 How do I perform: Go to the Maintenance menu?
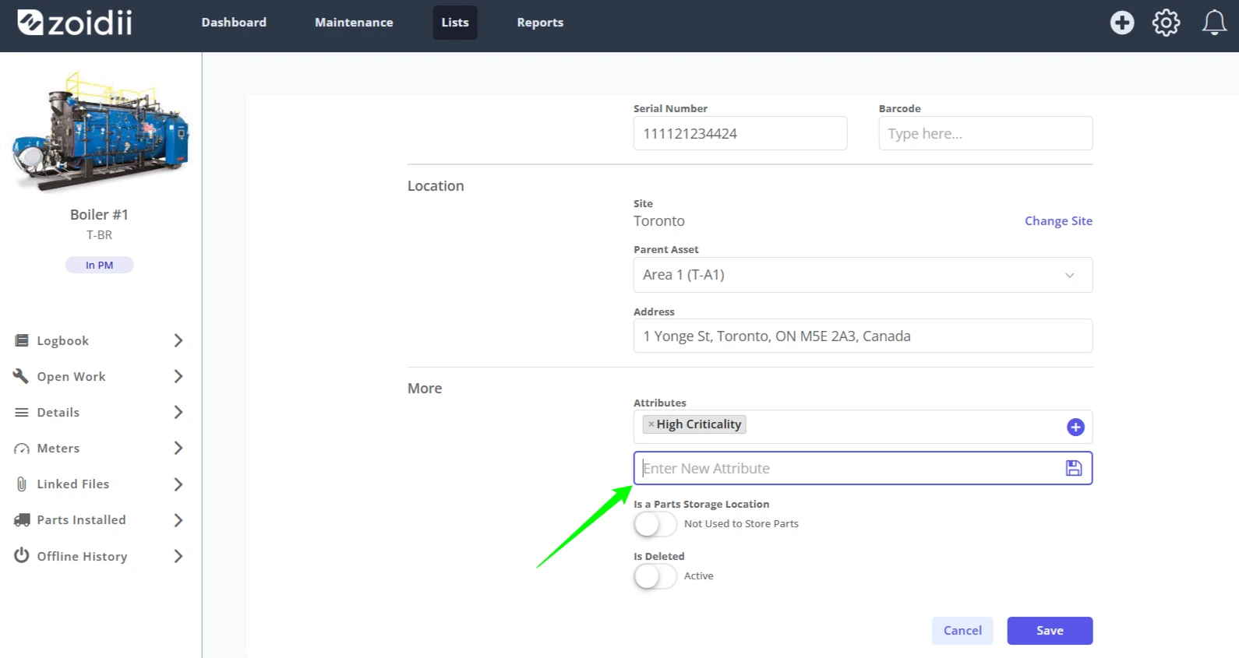[x=354, y=23]
